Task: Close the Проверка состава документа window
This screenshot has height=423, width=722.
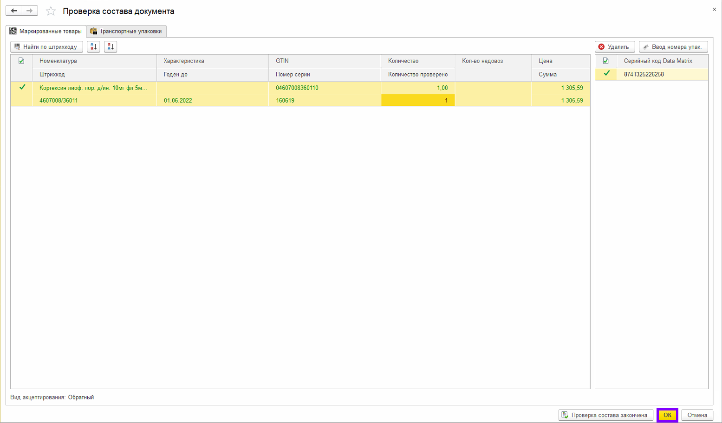Action: 714,9
